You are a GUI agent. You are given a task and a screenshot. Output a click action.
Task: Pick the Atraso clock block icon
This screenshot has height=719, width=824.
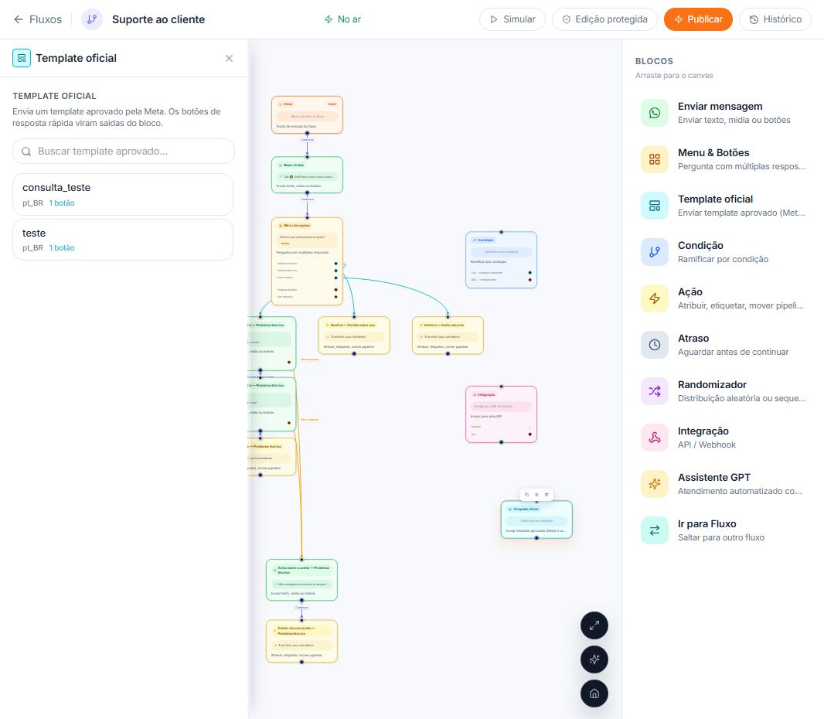click(x=655, y=345)
